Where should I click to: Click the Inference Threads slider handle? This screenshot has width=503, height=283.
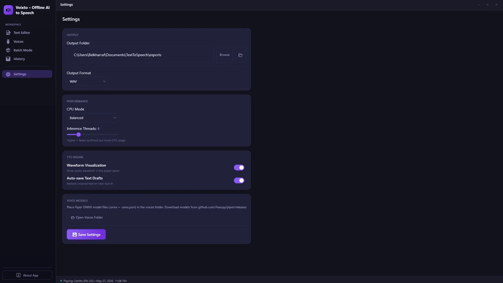(x=79, y=135)
